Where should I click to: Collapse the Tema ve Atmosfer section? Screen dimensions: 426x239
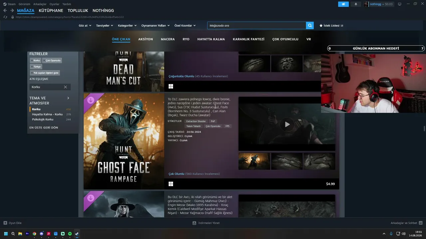pos(68,98)
